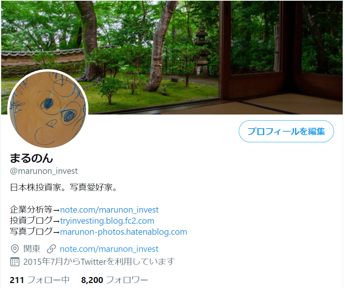
Task: View the 8,200 フォロワー followers list
Action: 114,280
